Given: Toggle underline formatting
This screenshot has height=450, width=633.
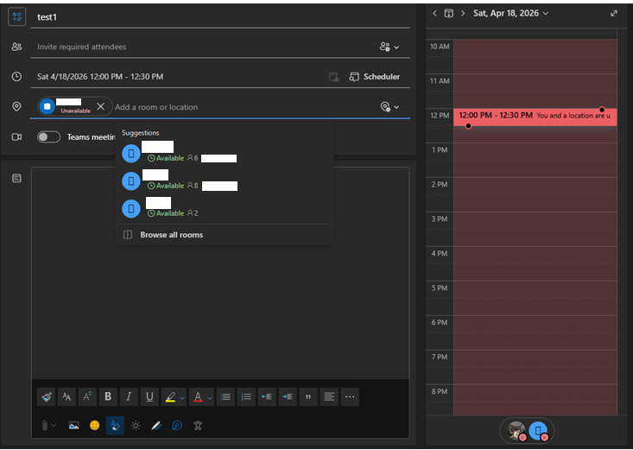Looking at the screenshot, I should point(149,396).
